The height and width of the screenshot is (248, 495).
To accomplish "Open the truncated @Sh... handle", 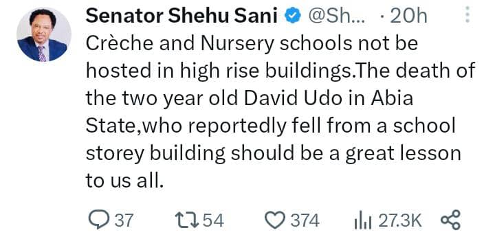I will pos(336,16).
